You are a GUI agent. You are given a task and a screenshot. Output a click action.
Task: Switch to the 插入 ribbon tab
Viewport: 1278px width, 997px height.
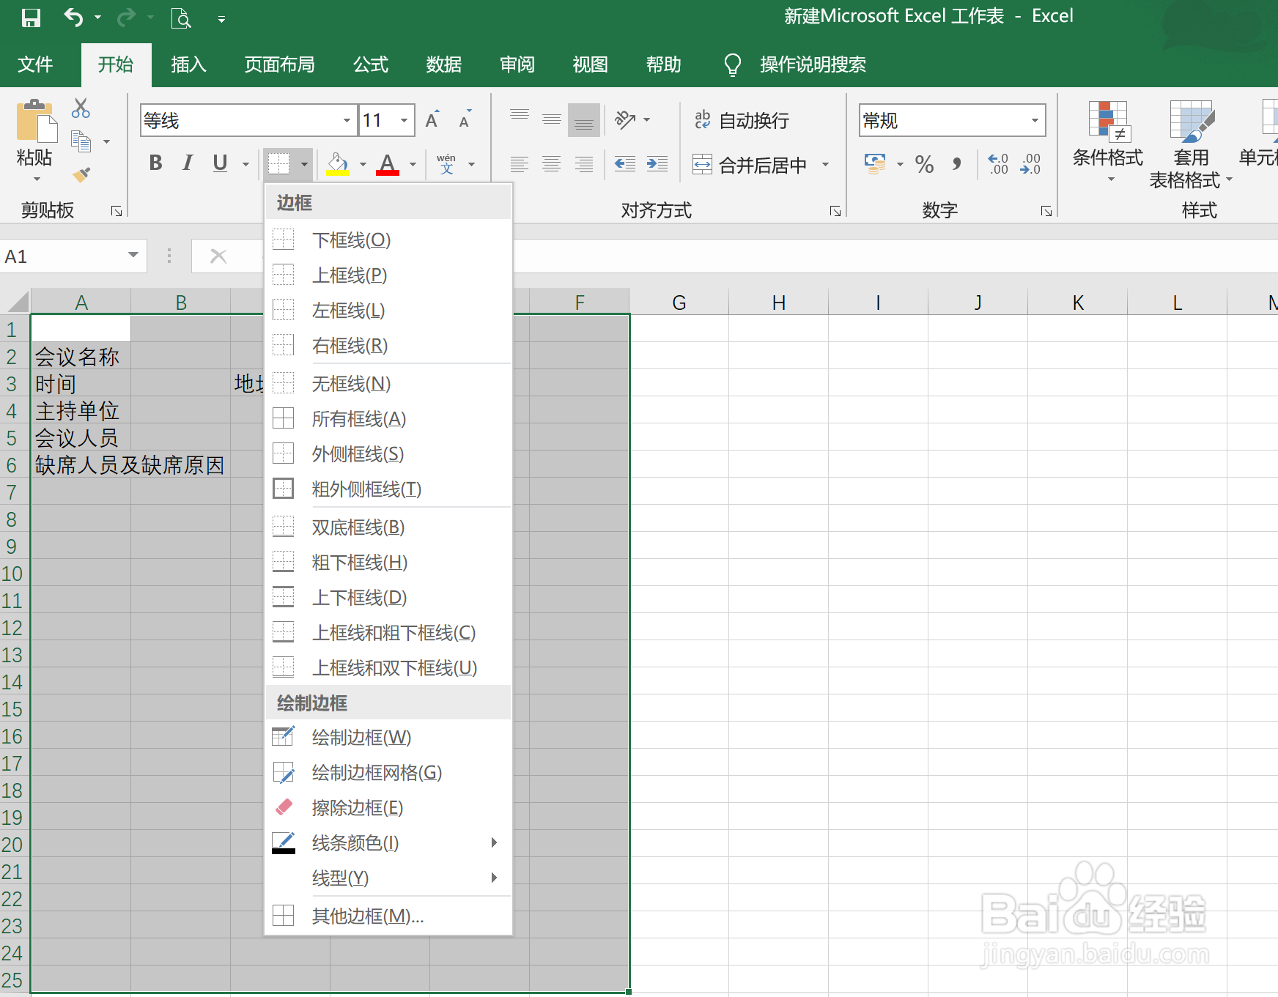(188, 64)
